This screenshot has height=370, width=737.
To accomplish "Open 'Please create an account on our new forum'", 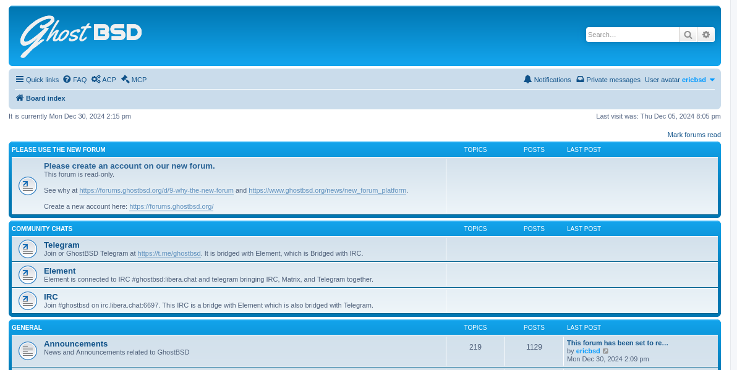I will pos(129,166).
